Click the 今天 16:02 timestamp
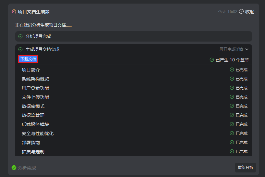 (228, 12)
